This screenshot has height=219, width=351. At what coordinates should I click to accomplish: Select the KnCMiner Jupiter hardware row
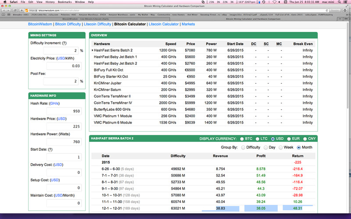pyautogui.click(x=203, y=83)
